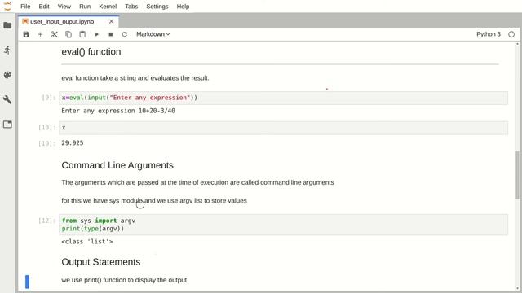Open the Edit menu
Screen dimensions: 522x293
coord(43,7)
